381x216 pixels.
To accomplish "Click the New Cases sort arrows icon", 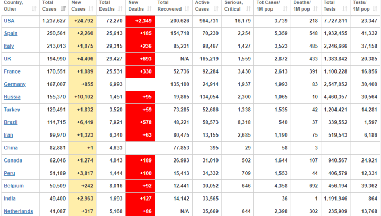I will tap(91, 9).
